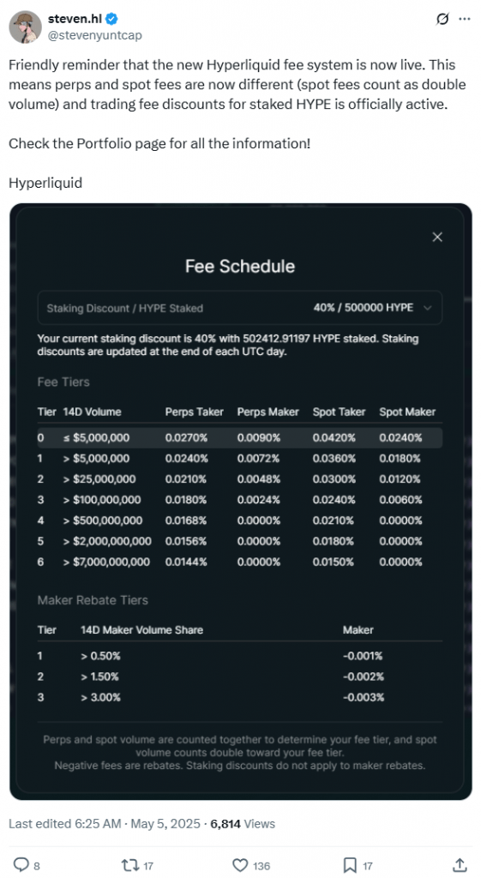Click the Perps Taker column header
This screenshot has width=481, height=878.
(x=195, y=412)
